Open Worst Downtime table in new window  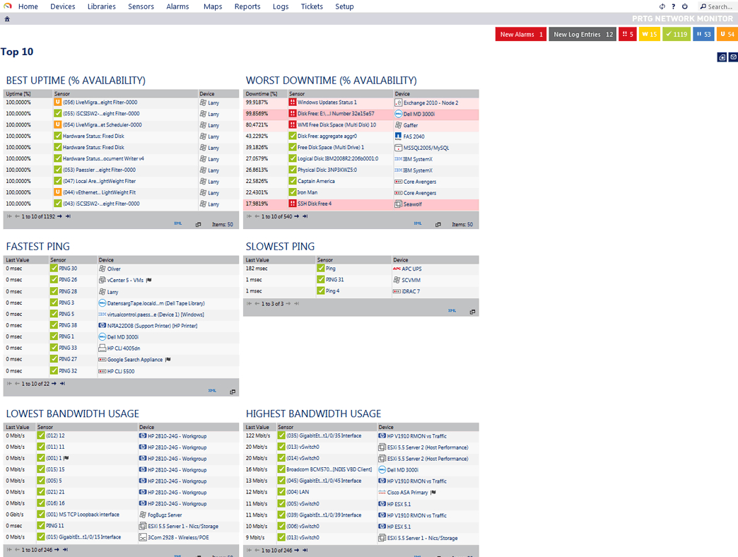(438, 224)
